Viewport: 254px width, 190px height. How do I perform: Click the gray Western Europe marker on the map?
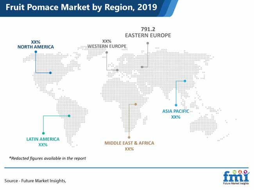117,70
